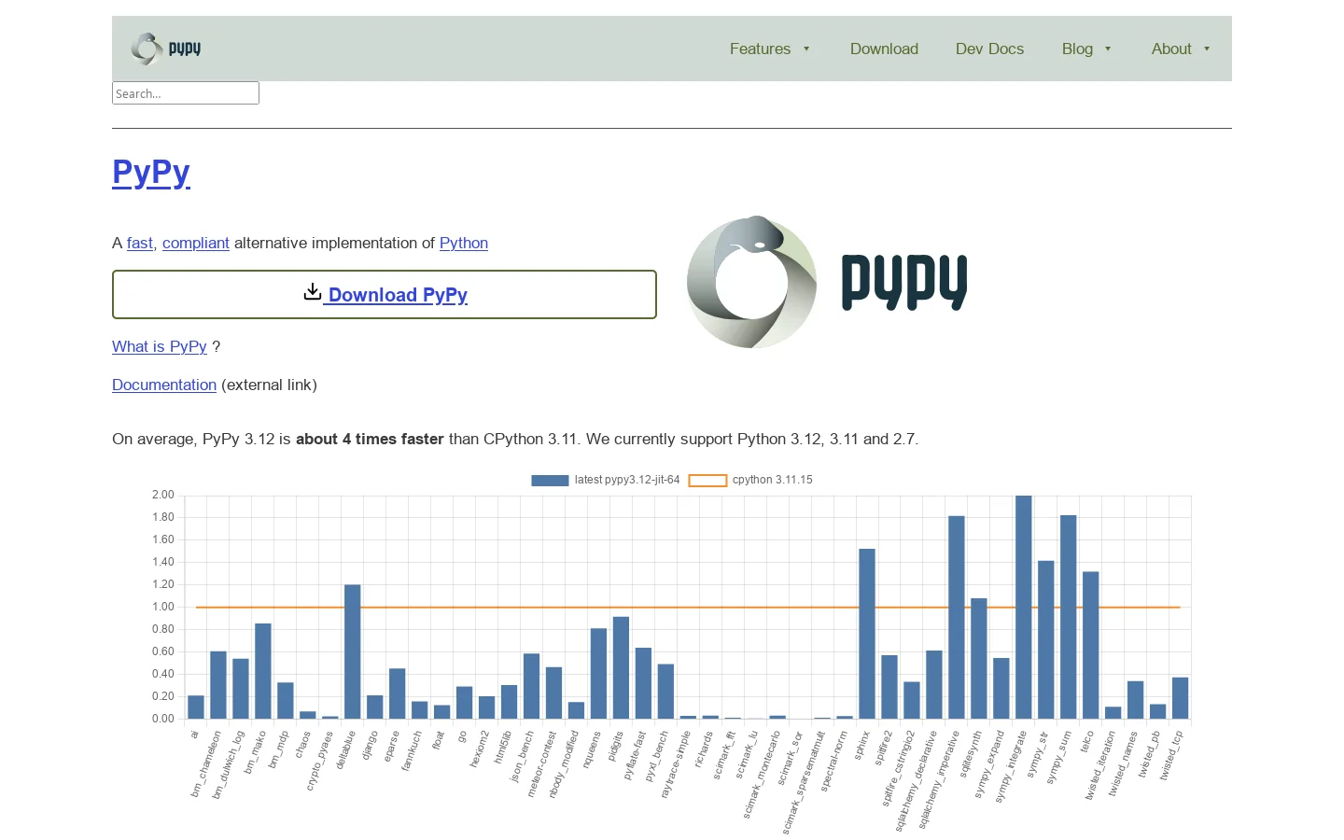Click the 'about 4 times faster' text
The height and width of the screenshot is (840, 1344).
click(370, 439)
